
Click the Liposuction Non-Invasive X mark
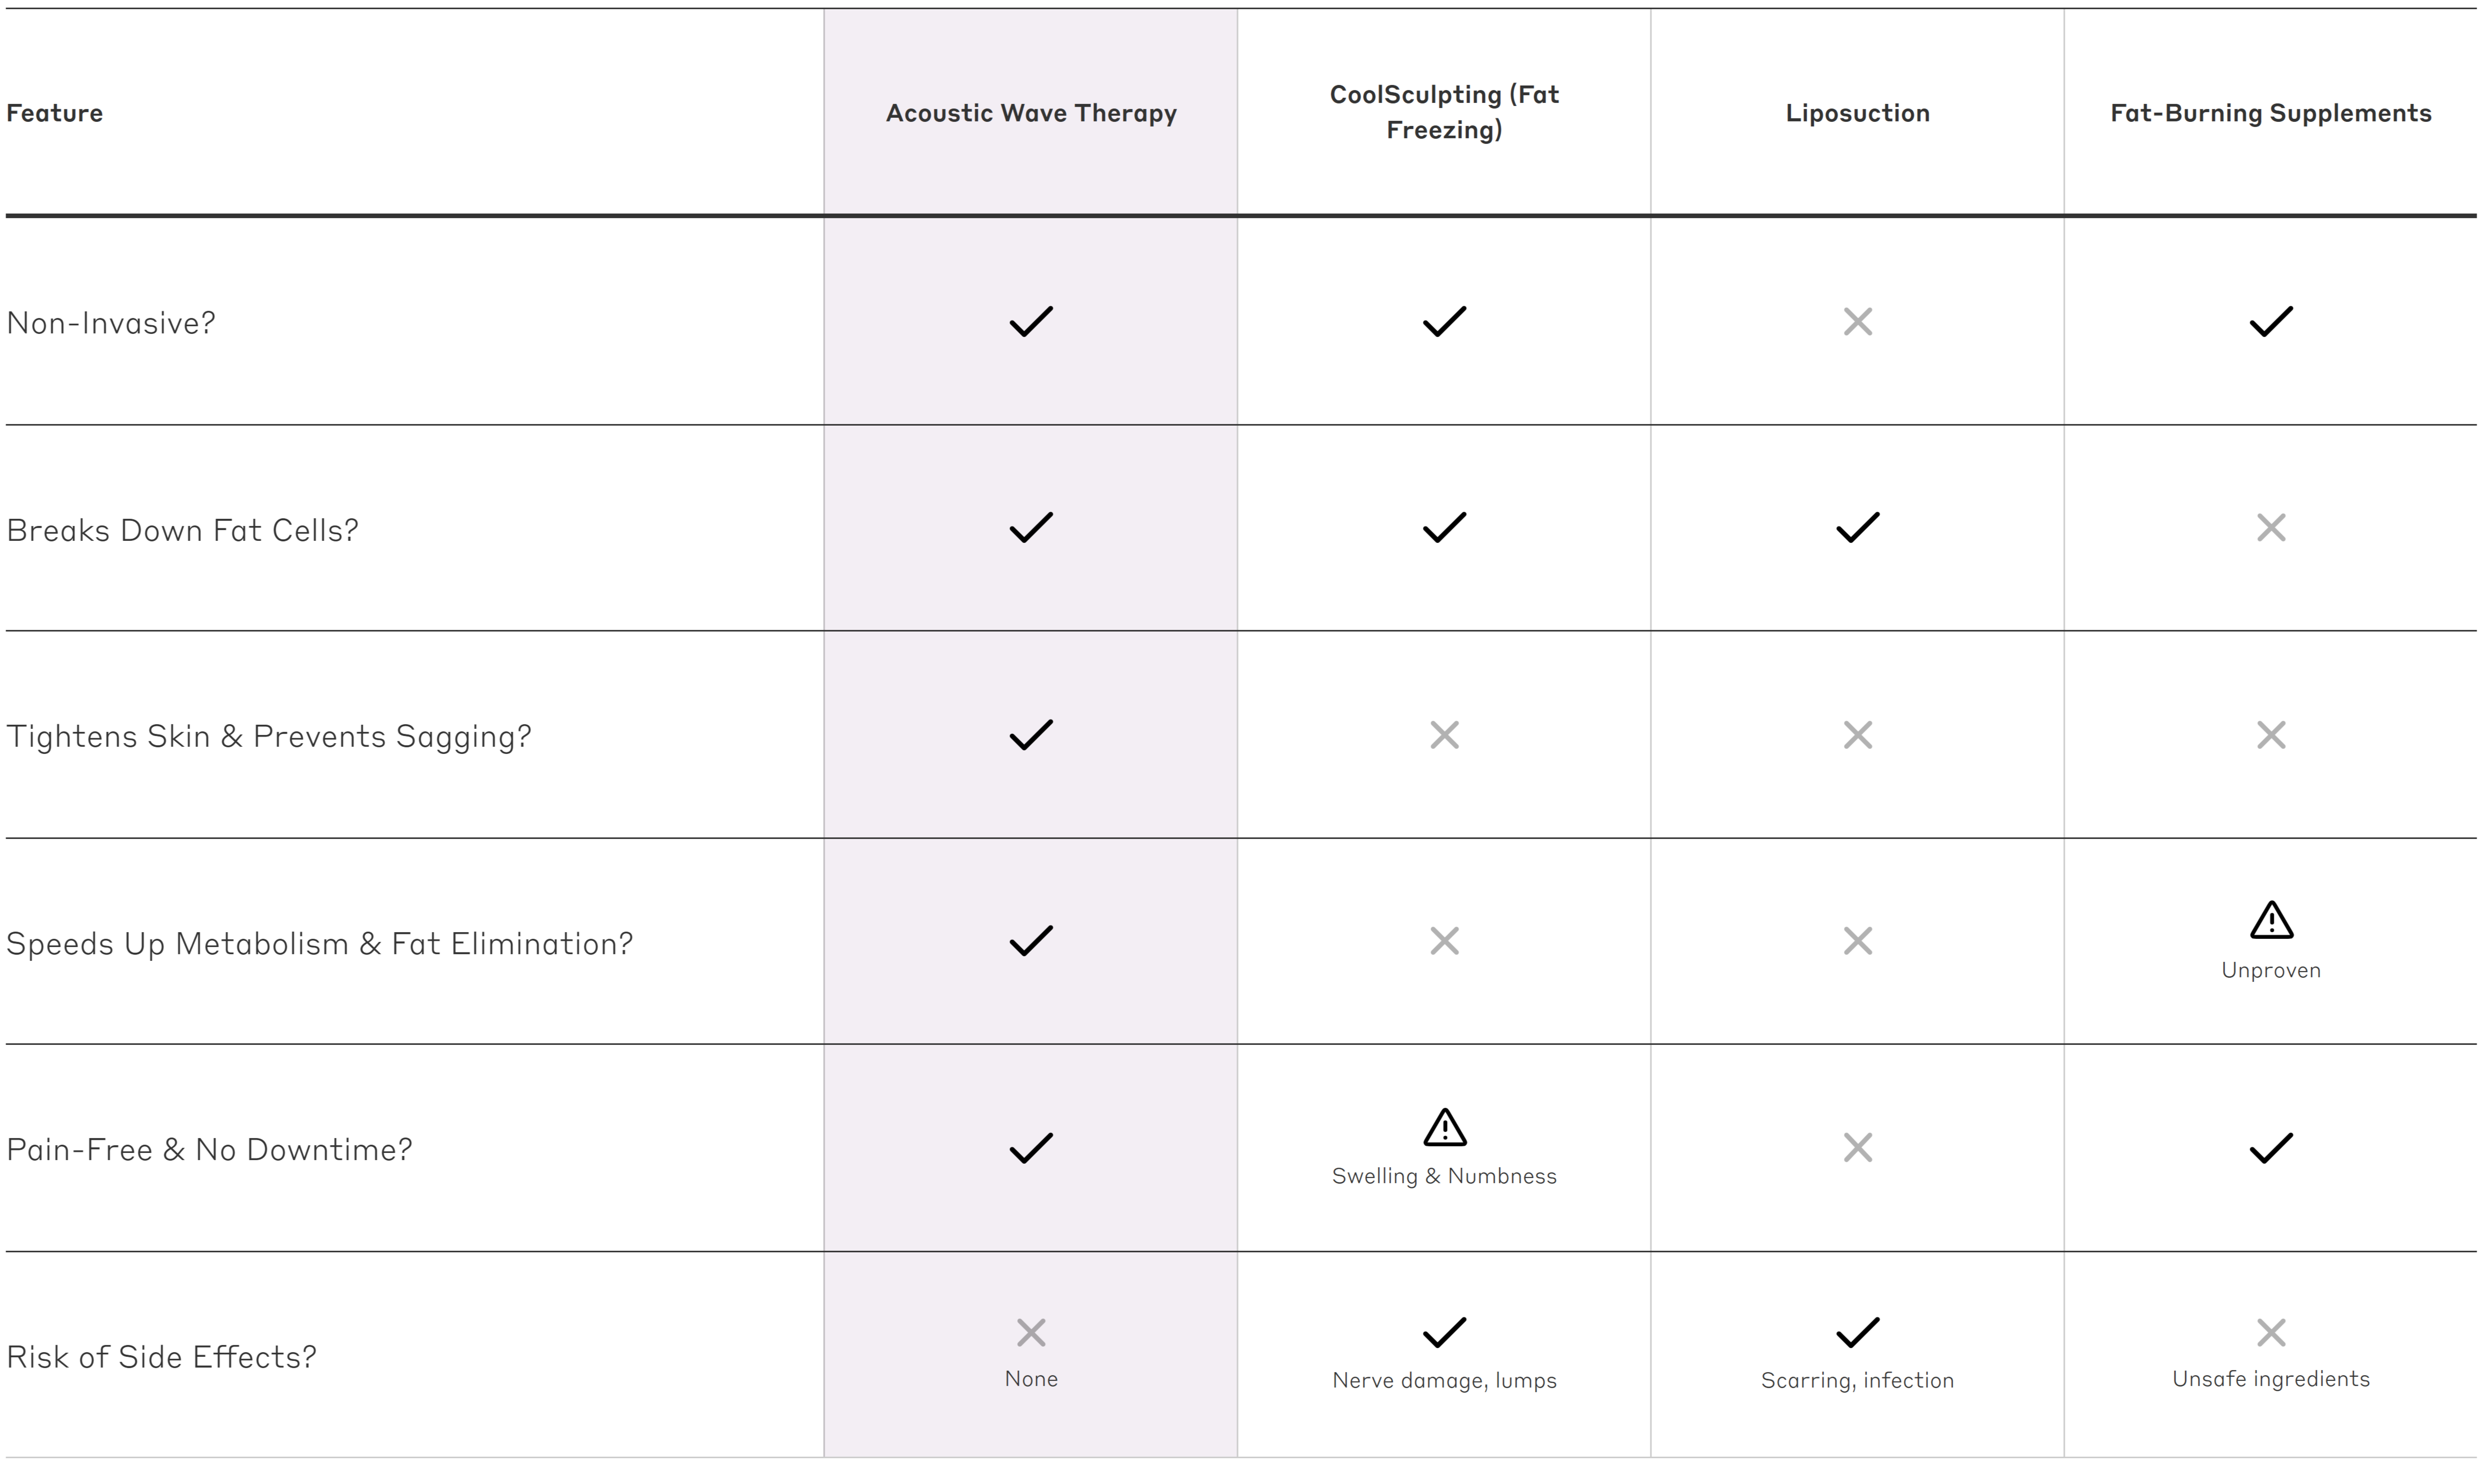[1857, 322]
